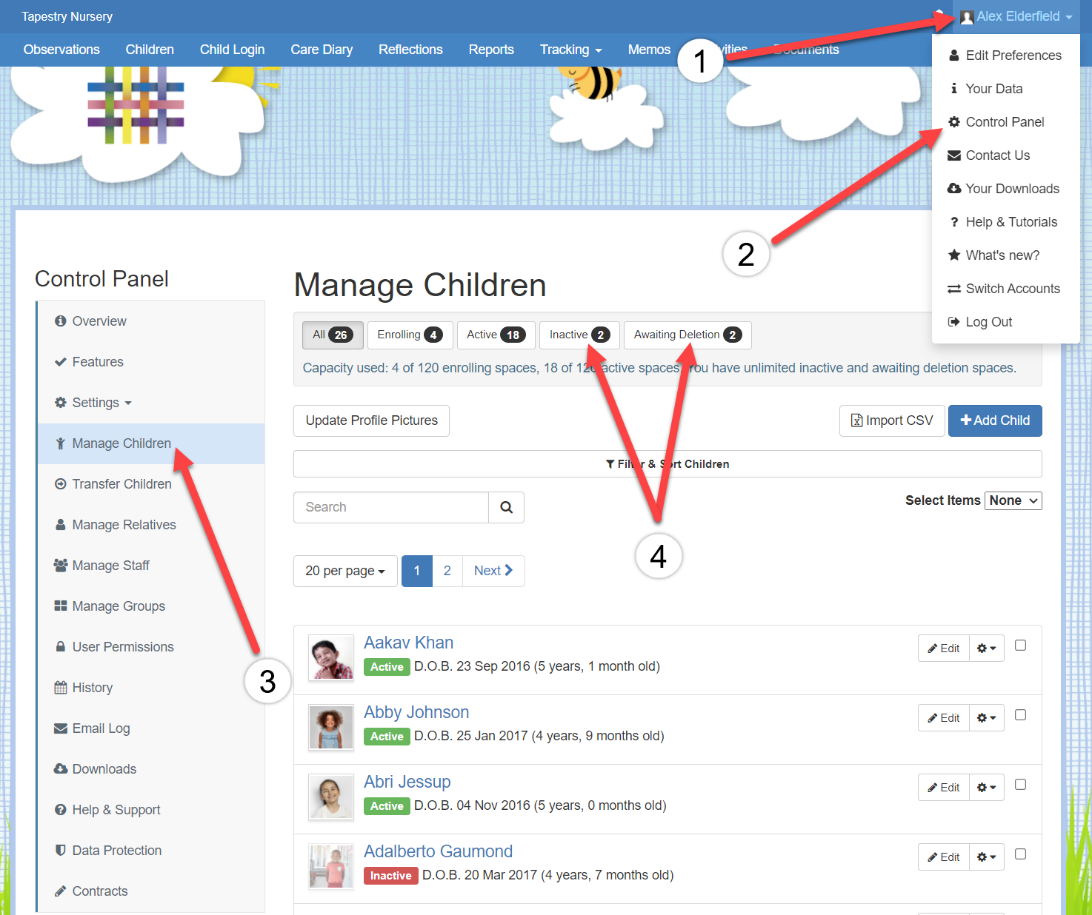The width and height of the screenshot is (1092, 915).
Task: Expand the Tracking navigation dropdown
Action: click(x=570, y=50)
